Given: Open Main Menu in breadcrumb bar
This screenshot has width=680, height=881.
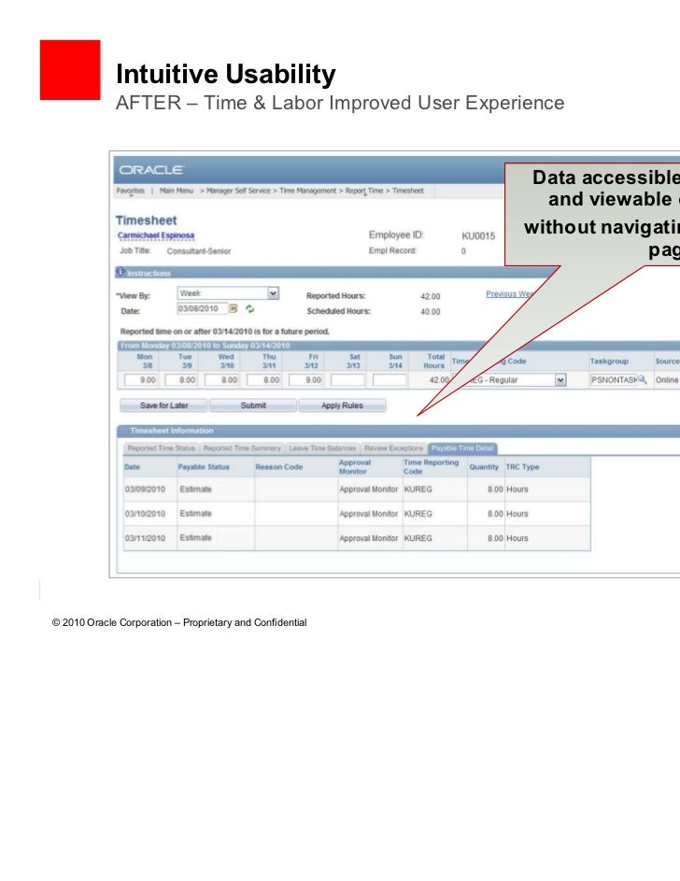Looking at the screenshot, I should (x=177, y=191).
